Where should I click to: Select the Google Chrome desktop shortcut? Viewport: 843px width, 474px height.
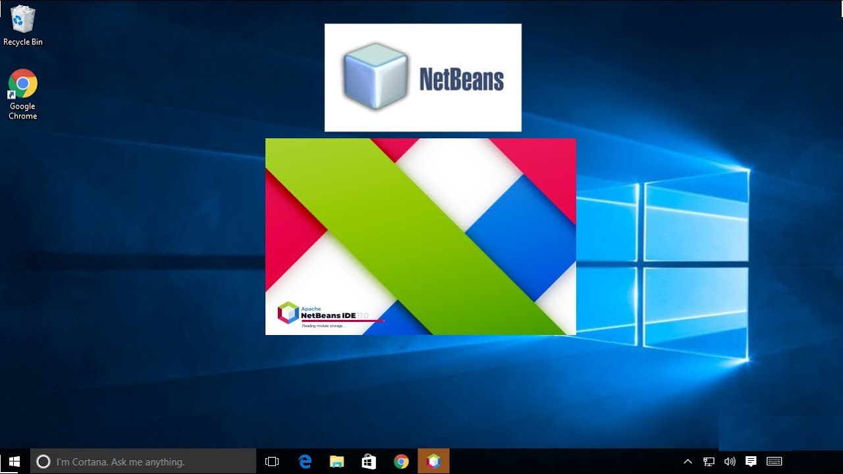[22, 94]
